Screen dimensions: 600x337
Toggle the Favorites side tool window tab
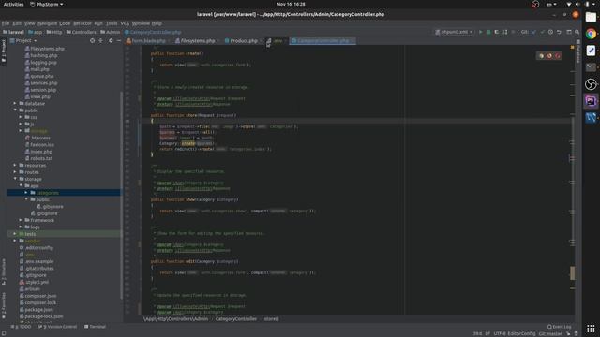[4, 306]
